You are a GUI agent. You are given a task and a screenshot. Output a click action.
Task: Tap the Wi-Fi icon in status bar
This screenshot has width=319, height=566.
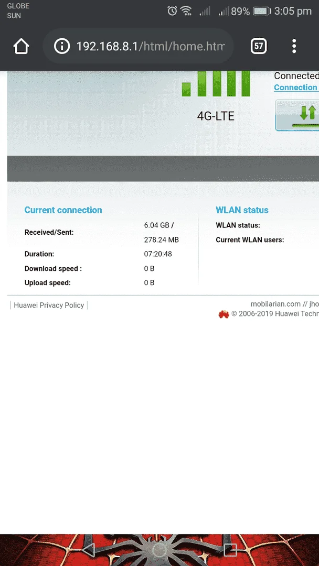[x=186, y=11]
